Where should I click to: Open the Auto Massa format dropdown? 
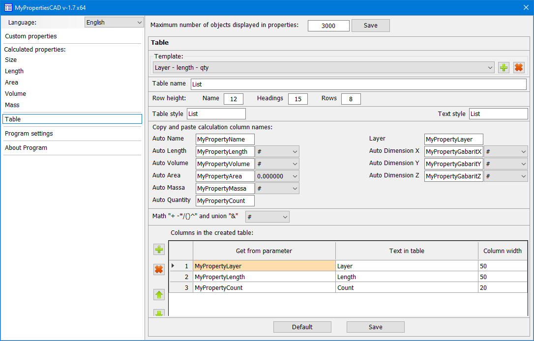277,189
